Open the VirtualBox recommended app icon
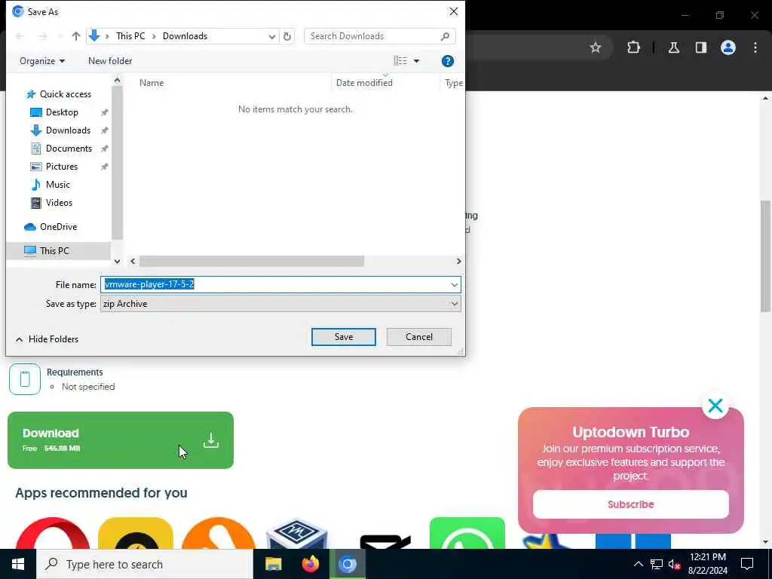 [296, 534]
